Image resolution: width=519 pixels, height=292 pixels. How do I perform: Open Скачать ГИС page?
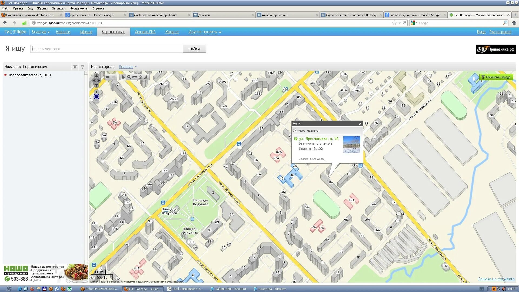click(x=145, y=32)
